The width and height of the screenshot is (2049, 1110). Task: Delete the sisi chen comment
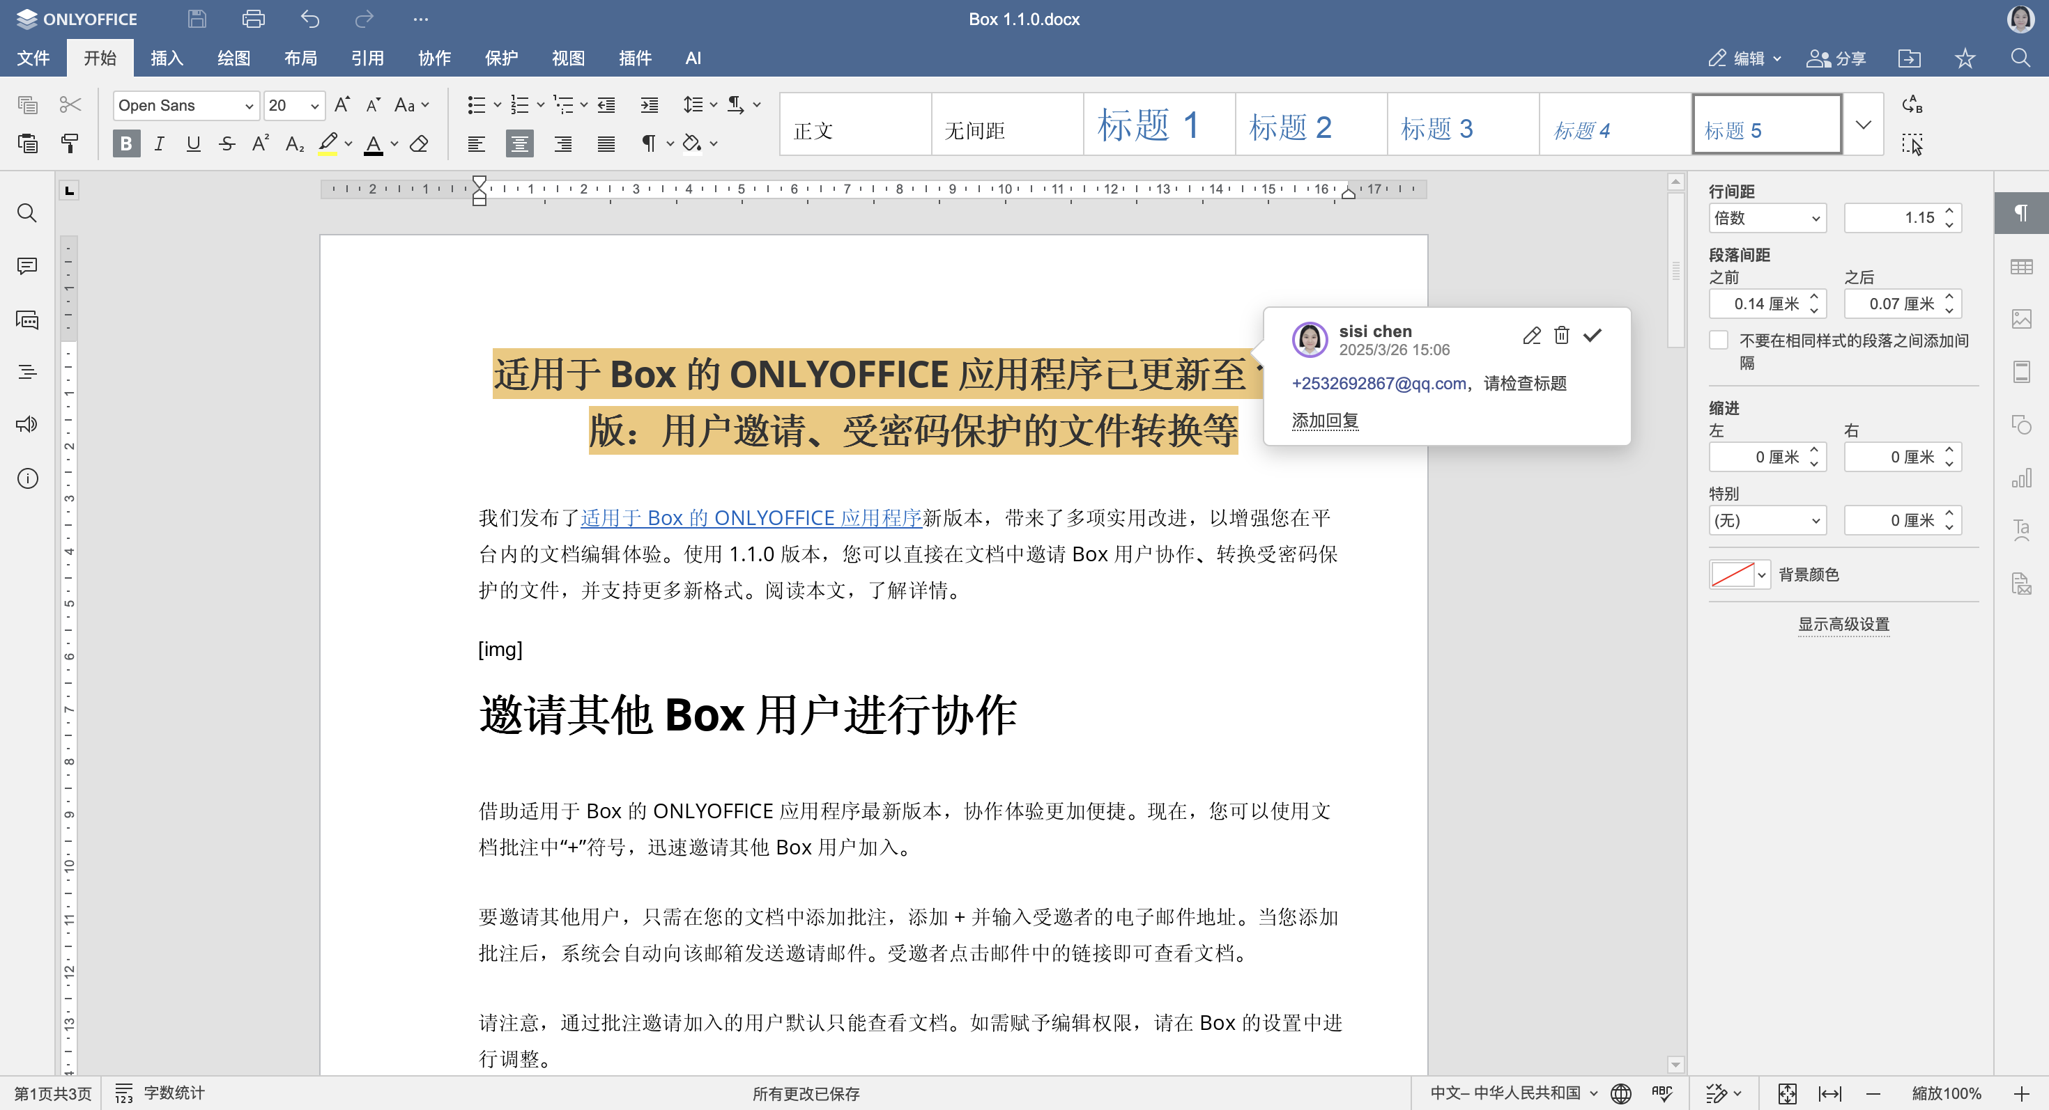(1561, 336)
